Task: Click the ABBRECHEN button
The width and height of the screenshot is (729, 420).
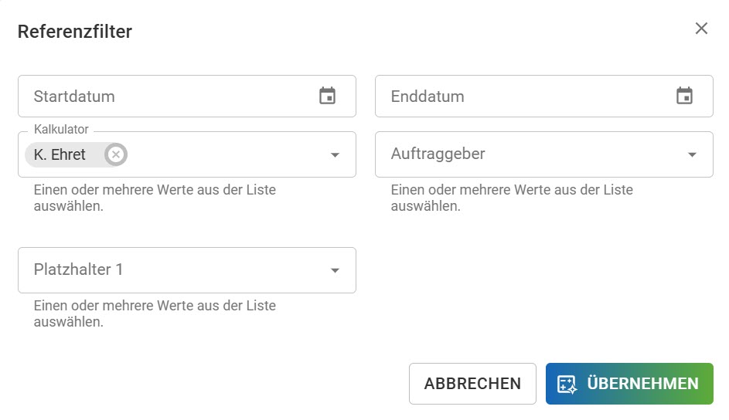Action: [472, 384]
